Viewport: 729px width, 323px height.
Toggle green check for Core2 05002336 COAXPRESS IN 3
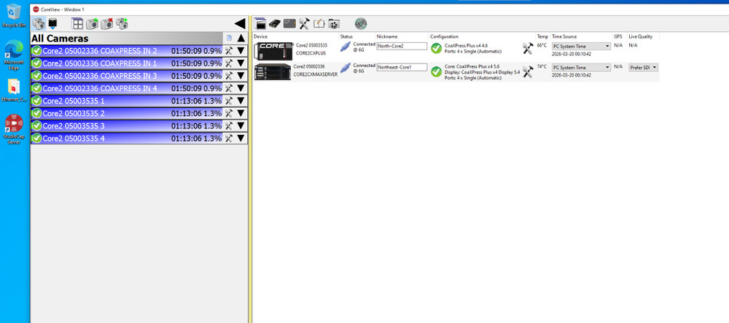pyautogui.click(x=36, y=76)
